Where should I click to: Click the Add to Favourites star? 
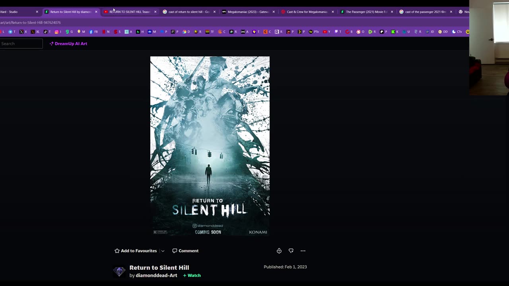tap(117, 251)
